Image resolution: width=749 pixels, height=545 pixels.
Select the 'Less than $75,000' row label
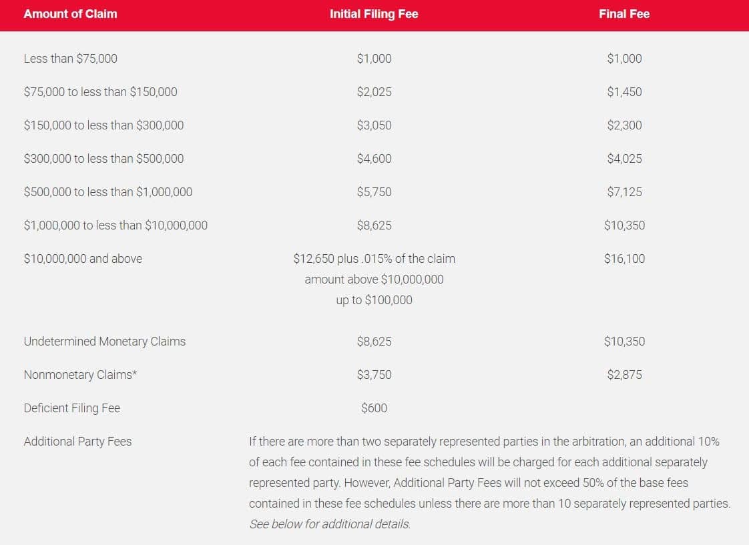[x=70, y=59]
